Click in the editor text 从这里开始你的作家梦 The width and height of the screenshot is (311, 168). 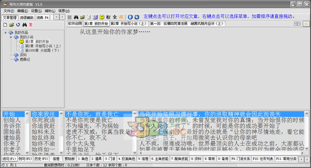[x=115, y=31]
